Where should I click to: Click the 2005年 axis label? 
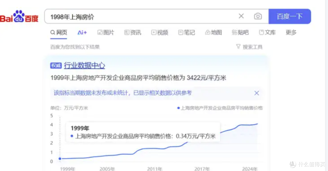coord(107,169)
